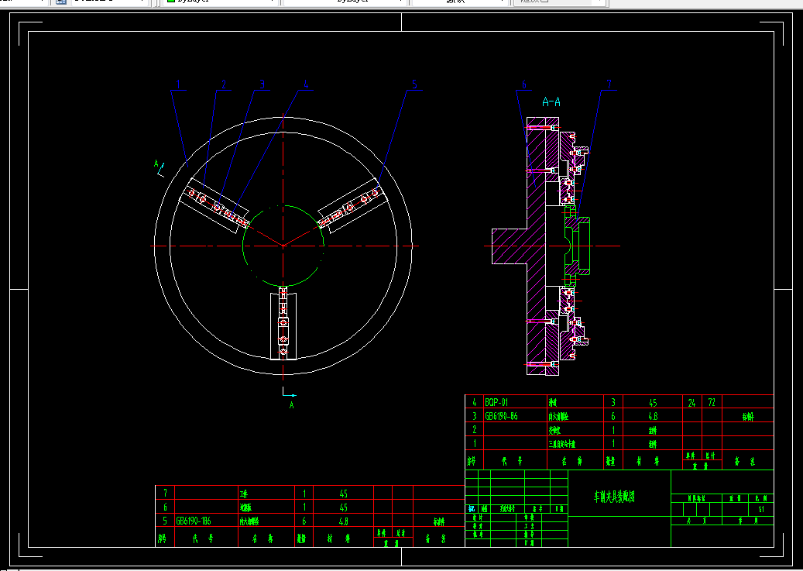Click quantity 3 in the BQP-01 row
The image size is (803, 571).
613,402
